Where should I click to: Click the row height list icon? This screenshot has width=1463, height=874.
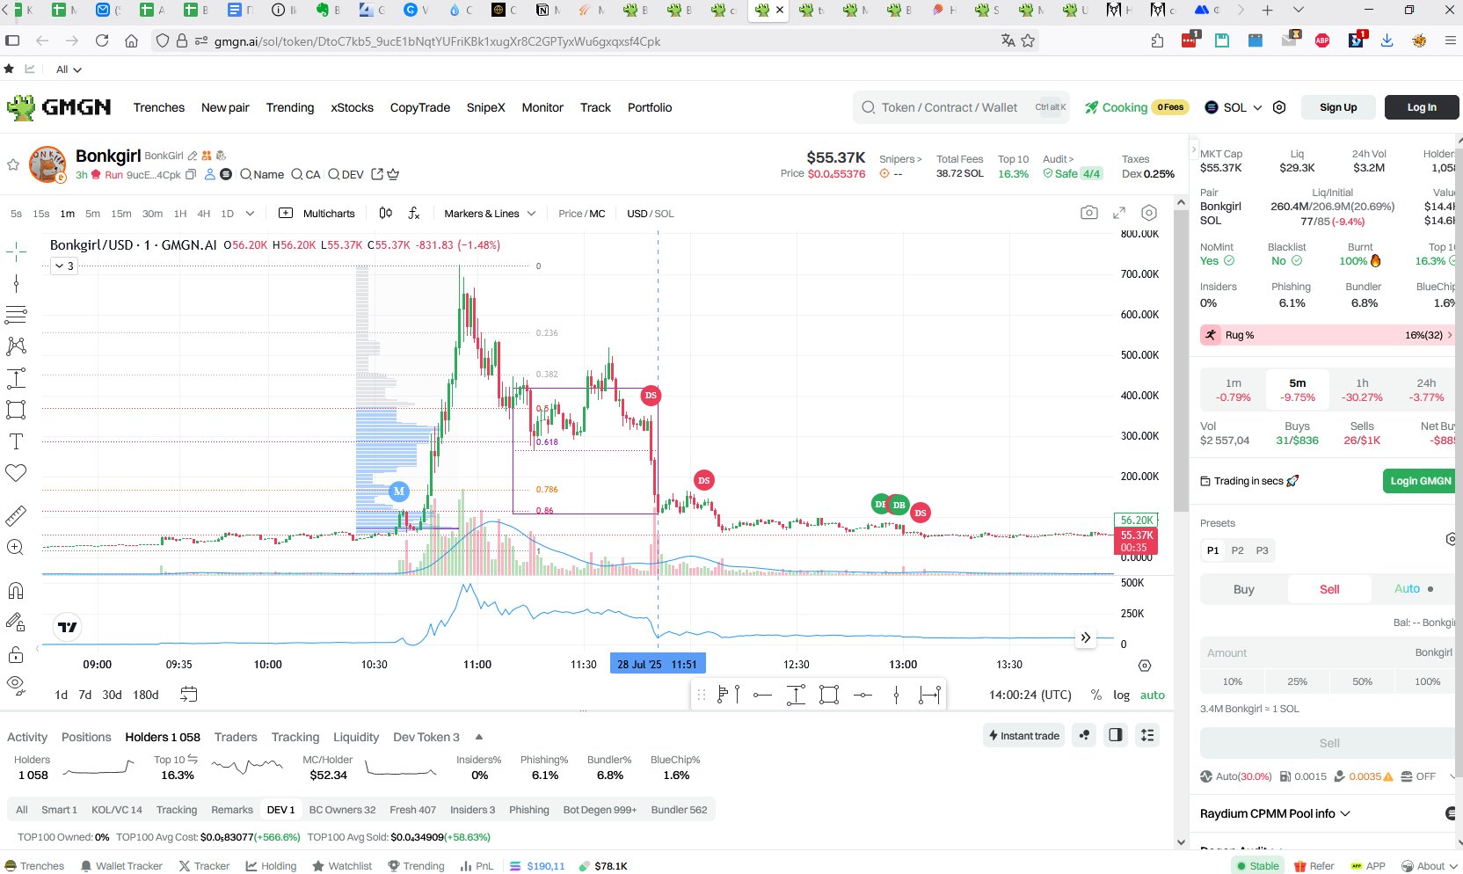[1147, 735]
